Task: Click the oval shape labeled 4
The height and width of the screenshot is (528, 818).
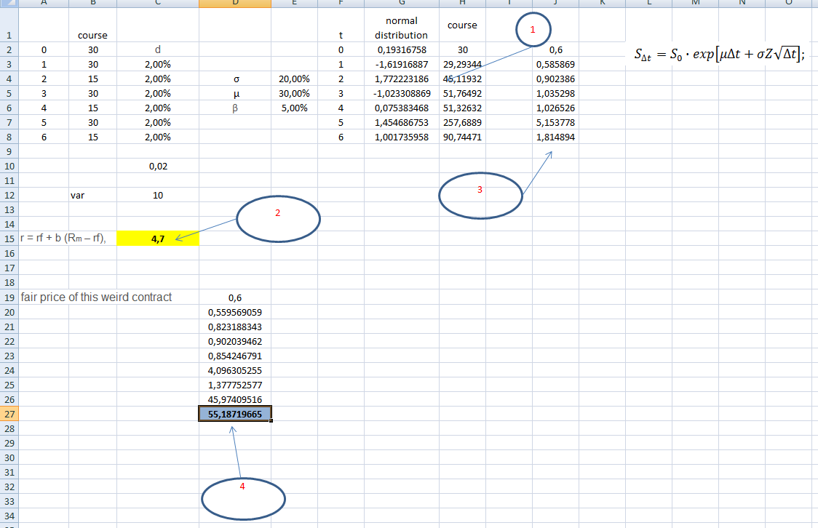Action: pyautogui.click(x=243, y=497)
